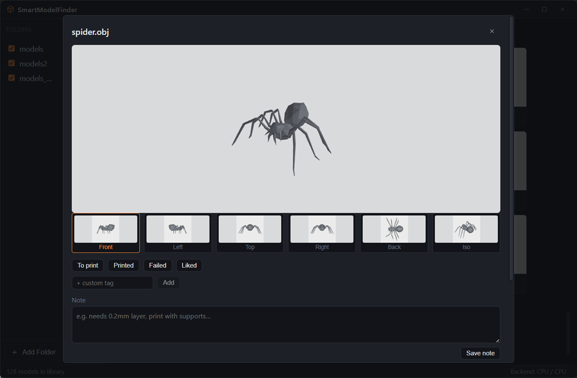
Task: Maximize the SmartModelFinder window
Action: pos(544,10)
